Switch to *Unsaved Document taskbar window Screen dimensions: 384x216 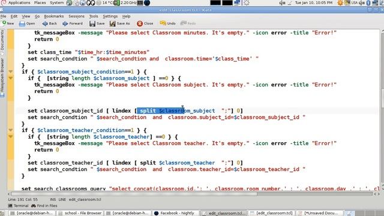pos(320,213)
